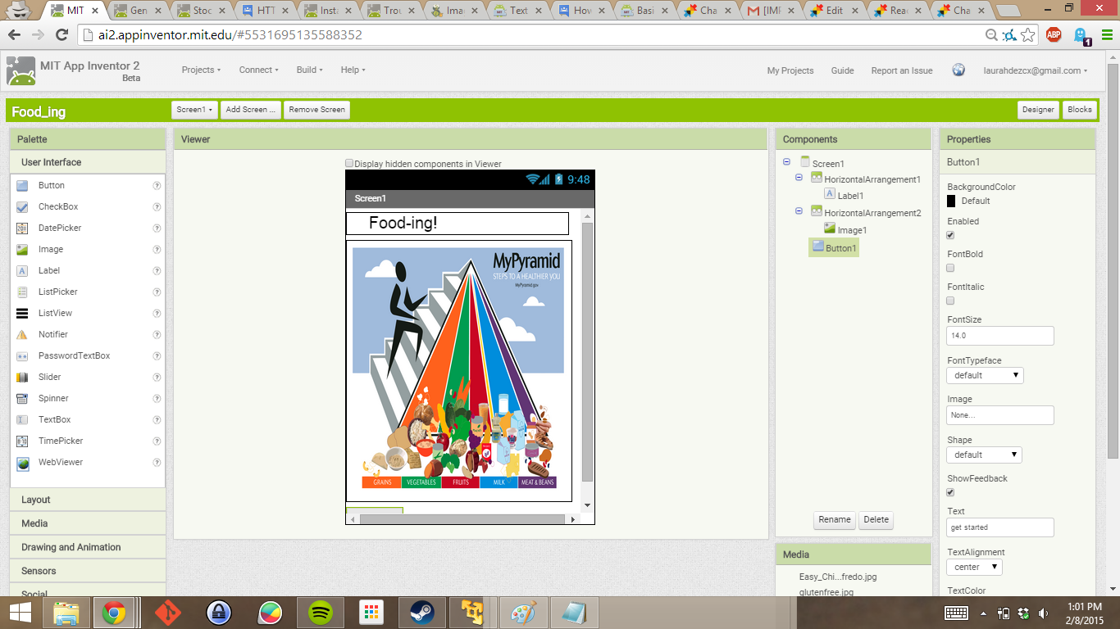Select the Notifier palette icon
Screen dimensions: 1120x629
click(22, 335)
